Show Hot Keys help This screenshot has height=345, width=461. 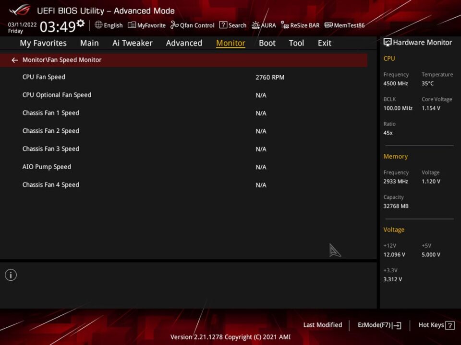(437, 325)
